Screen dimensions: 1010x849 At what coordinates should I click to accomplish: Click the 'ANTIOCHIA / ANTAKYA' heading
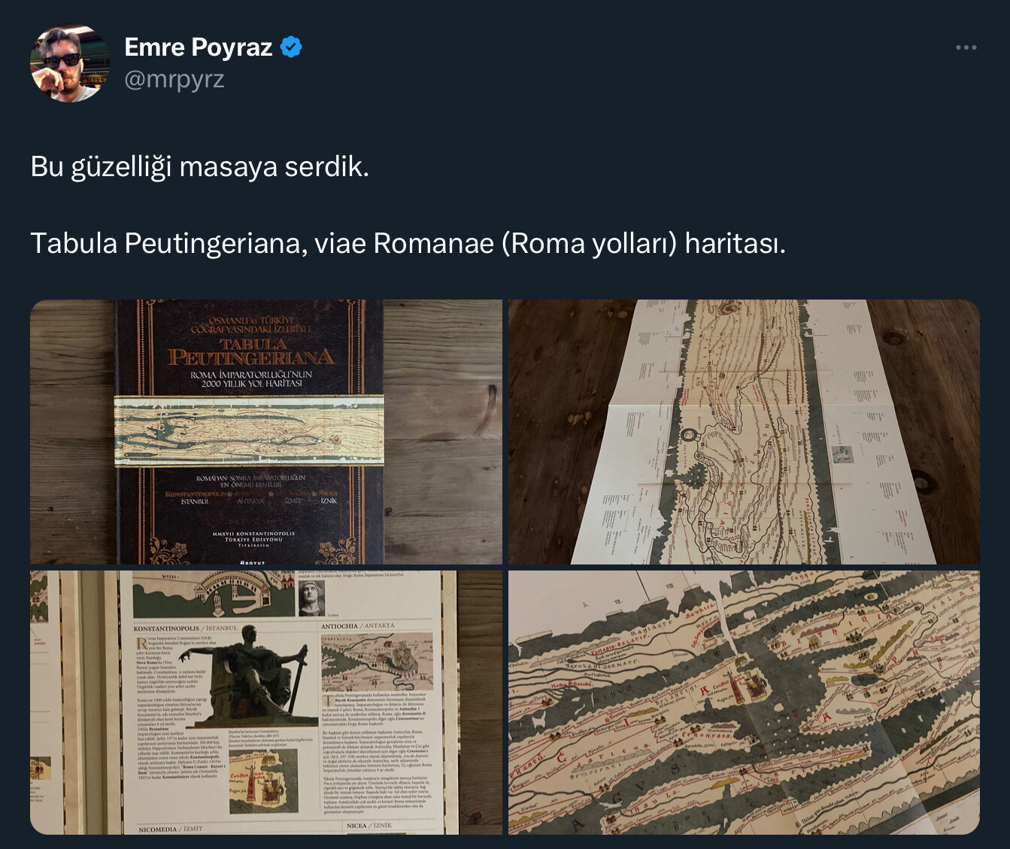click(x=357, y=625)
